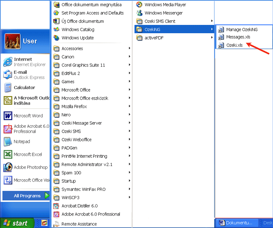Open the Spam 100 folder

click(x=92, y=173)
